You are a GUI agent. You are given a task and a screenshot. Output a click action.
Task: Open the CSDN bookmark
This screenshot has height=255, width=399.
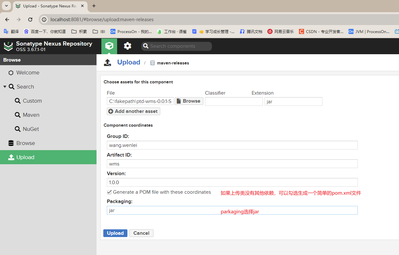pos(321,31)
